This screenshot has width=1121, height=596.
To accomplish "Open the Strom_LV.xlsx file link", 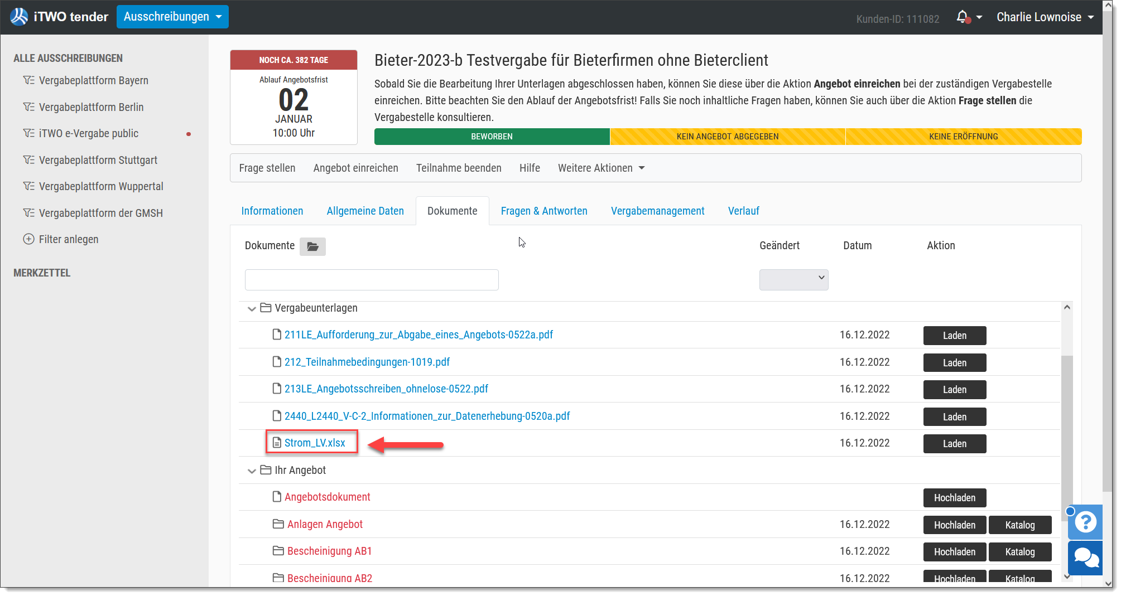I will pos(315,443).
